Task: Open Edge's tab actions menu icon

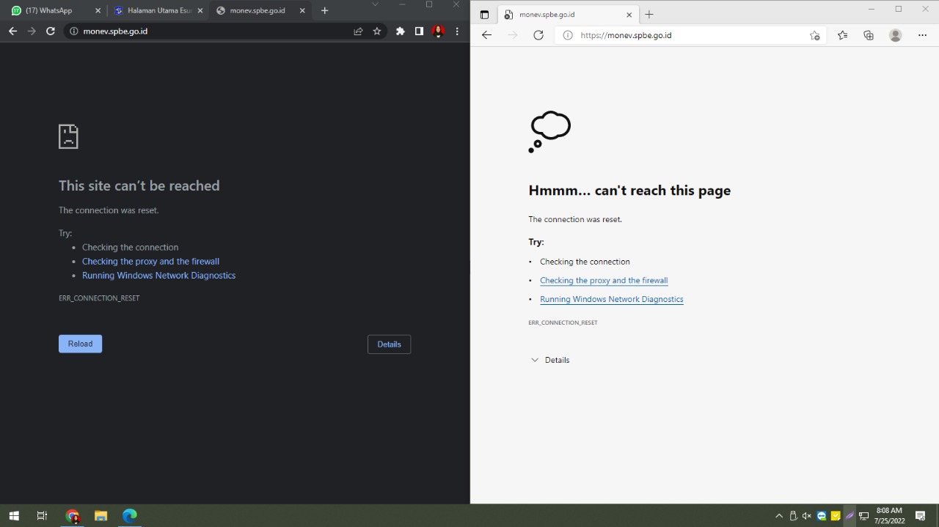Action: (484, 15)
